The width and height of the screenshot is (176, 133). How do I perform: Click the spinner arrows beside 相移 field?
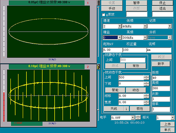click(146, 96)
